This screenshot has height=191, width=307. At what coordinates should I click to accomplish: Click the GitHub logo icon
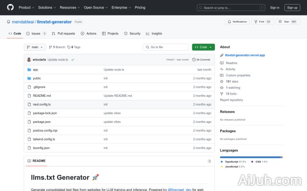10,7
